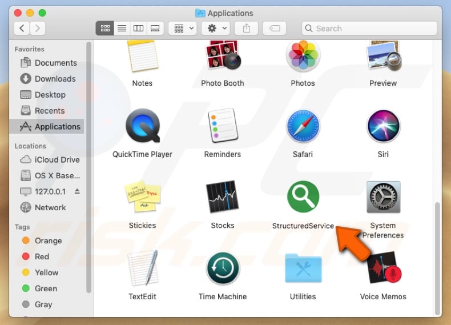The width and height of the screenshot is (451, 325).
Task: Click the "StructuredService" name label
Action: 303,226
